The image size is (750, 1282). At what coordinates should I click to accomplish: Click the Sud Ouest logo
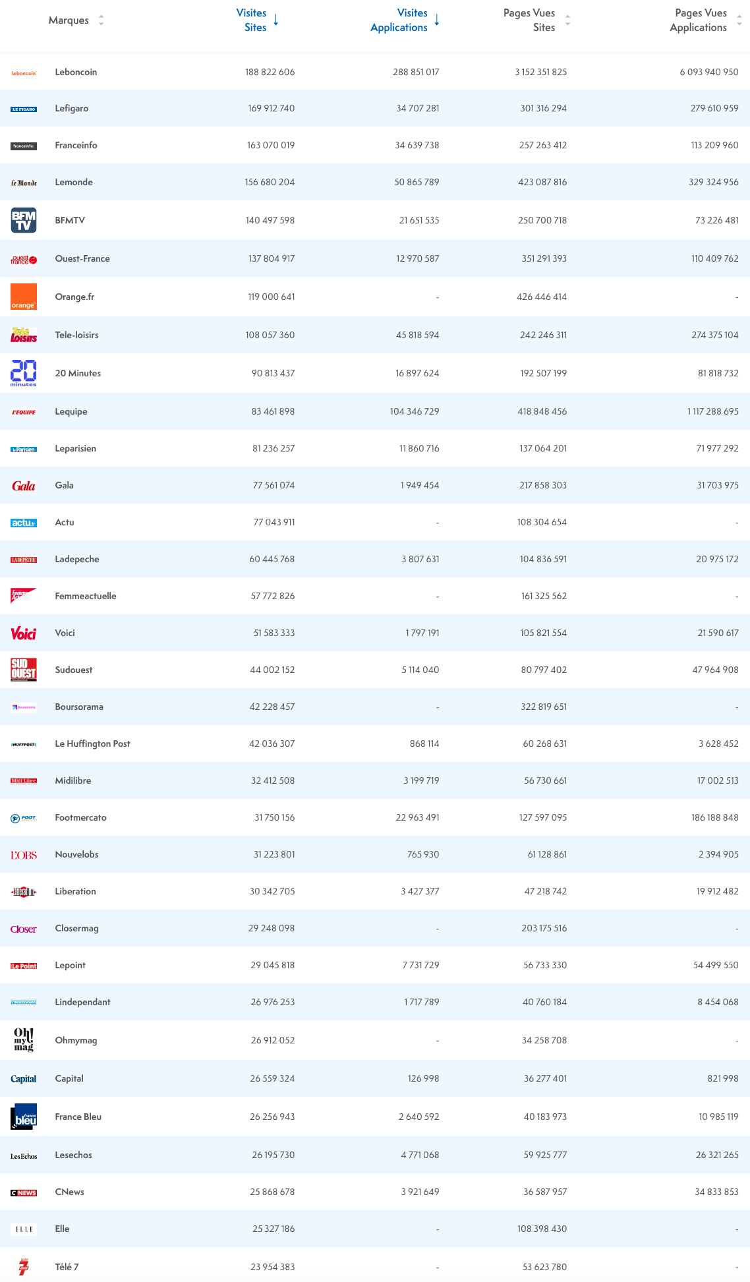[24, 670]
